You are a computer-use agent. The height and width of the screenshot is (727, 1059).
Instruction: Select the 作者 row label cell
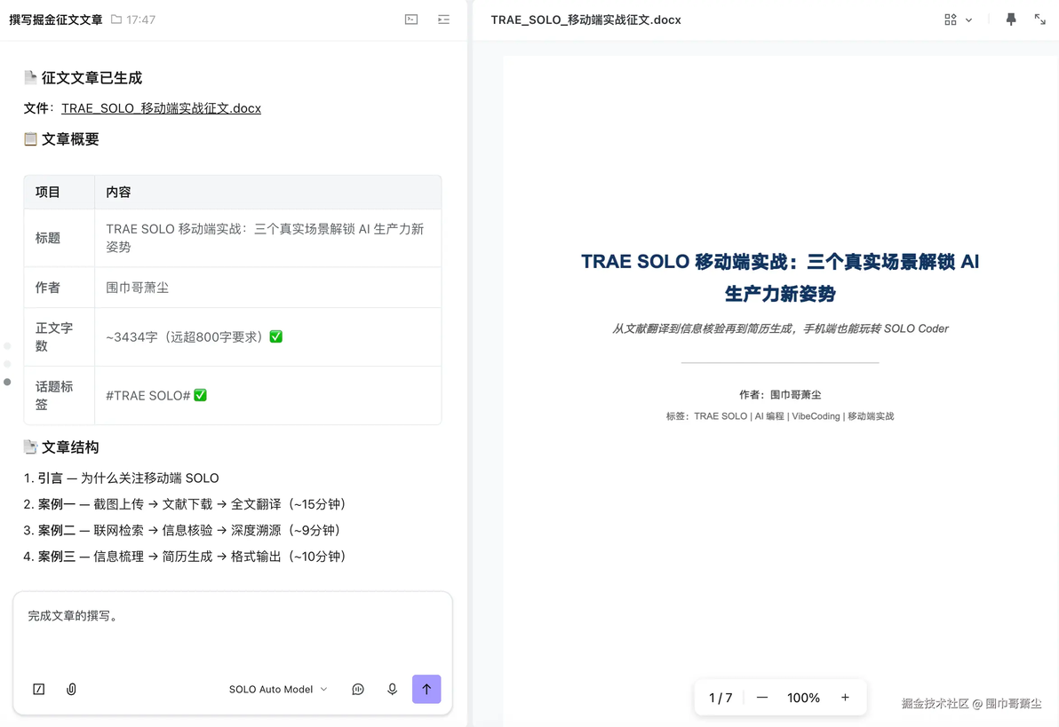[60, 288]
